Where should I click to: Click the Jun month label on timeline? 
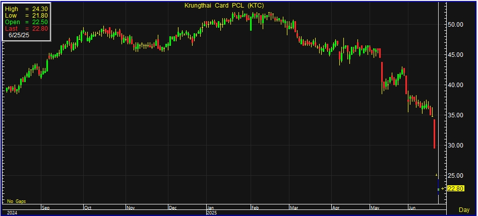(412, 207)
